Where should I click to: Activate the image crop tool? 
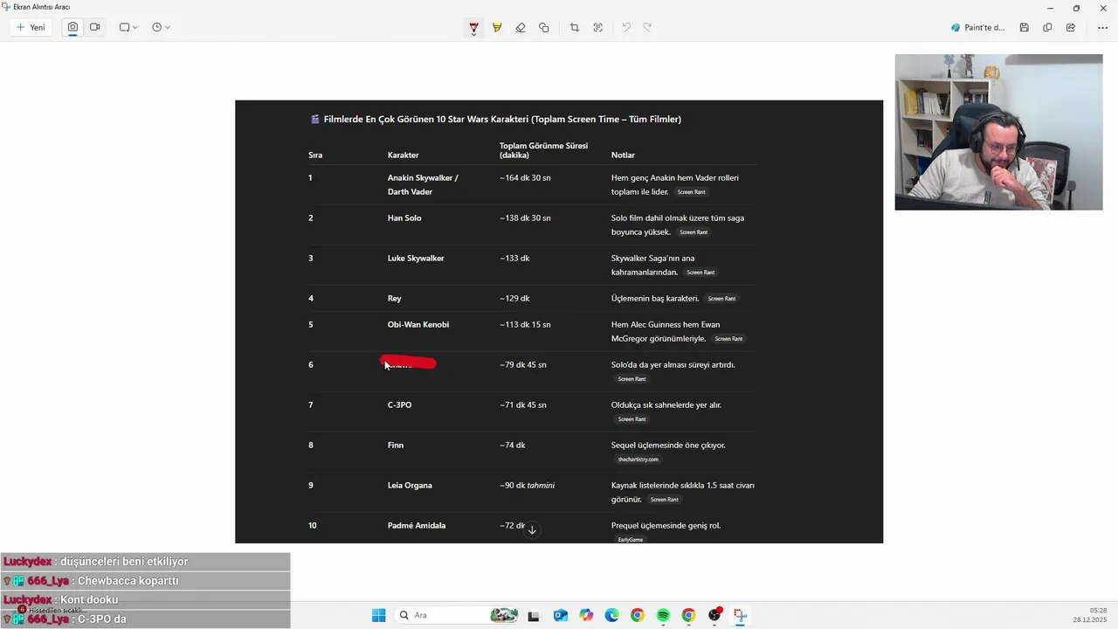[575, 28]
